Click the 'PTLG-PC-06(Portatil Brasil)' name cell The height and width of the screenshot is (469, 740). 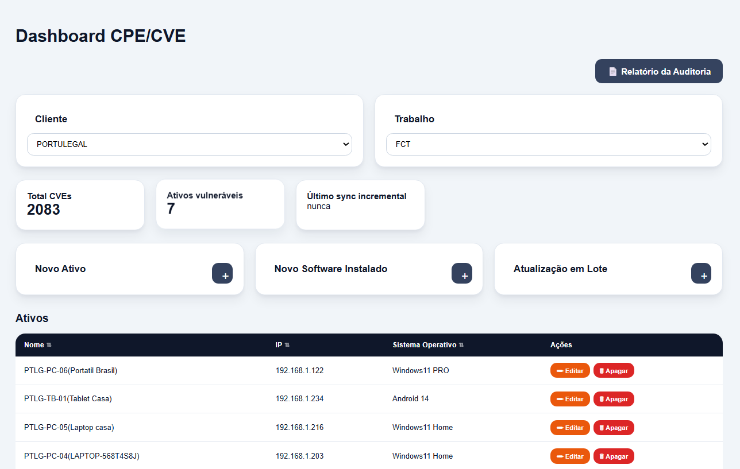point(71,371)
